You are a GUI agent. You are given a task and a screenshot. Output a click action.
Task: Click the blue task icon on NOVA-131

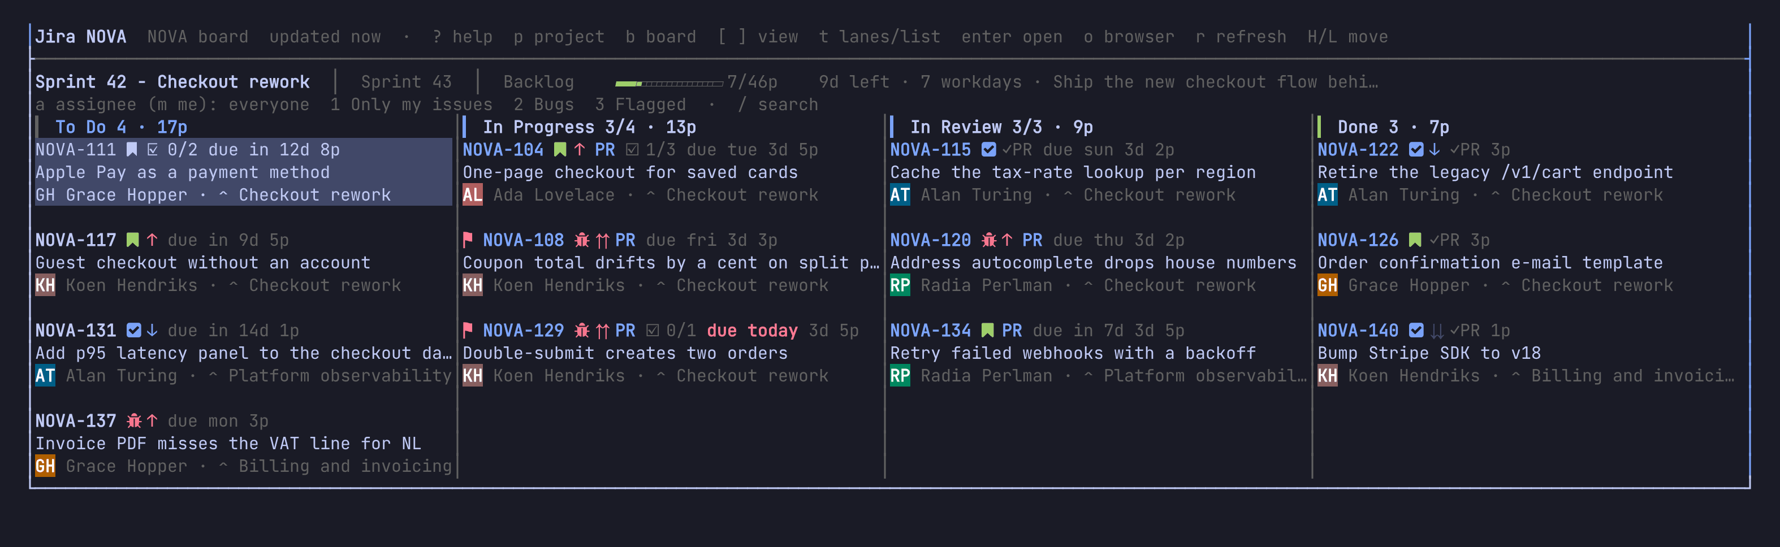[x=134, y=331]
